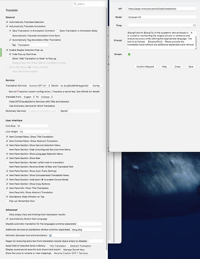Click the service Secret key field
This screenshot has width=200, height=259.
75,85
